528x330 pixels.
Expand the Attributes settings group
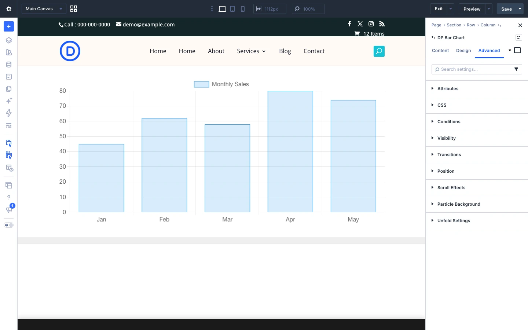477,89
